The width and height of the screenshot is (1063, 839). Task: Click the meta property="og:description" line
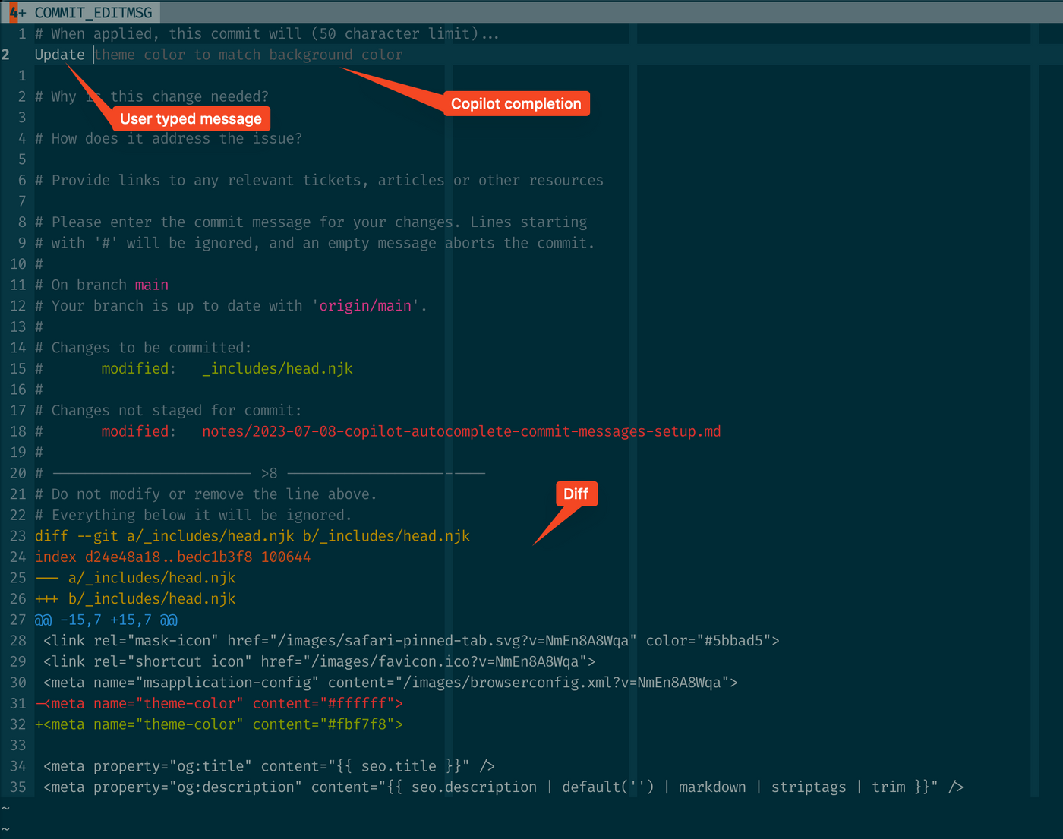pos(503,787)
